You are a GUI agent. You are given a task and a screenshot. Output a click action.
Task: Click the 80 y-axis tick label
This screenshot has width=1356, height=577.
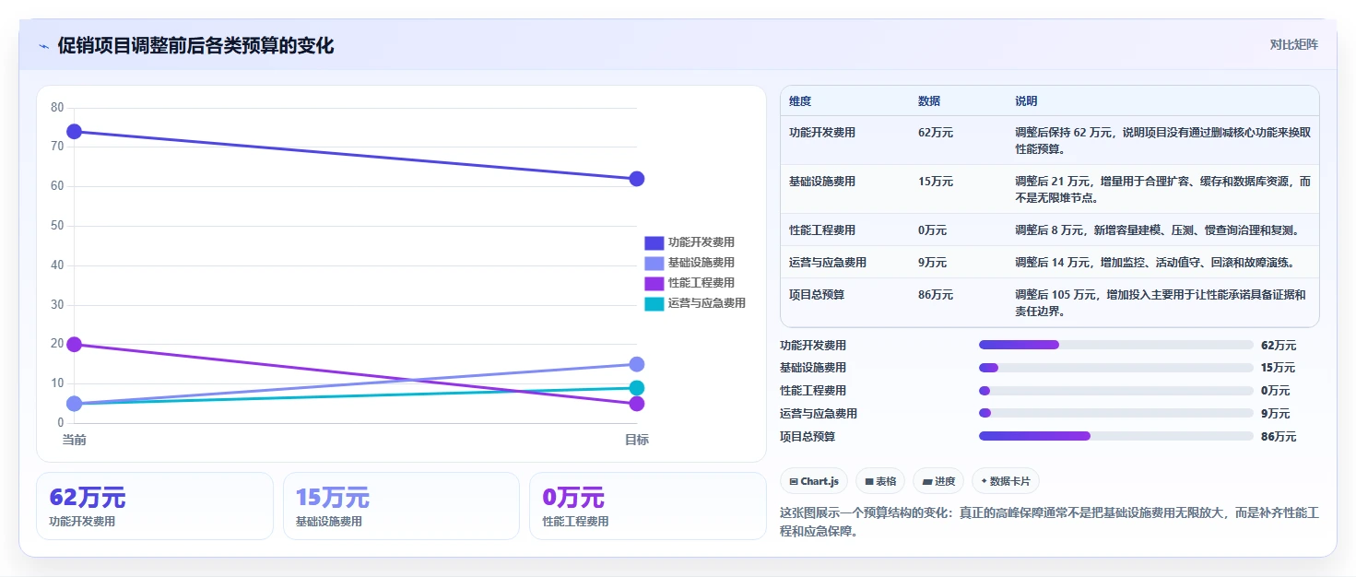(57, 108)
